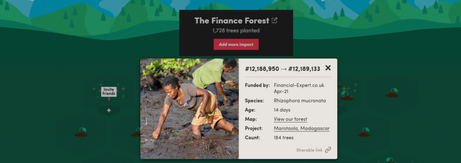Click the Add more impact button
This screenshot has width=461, height=163.
pos(236,45)
